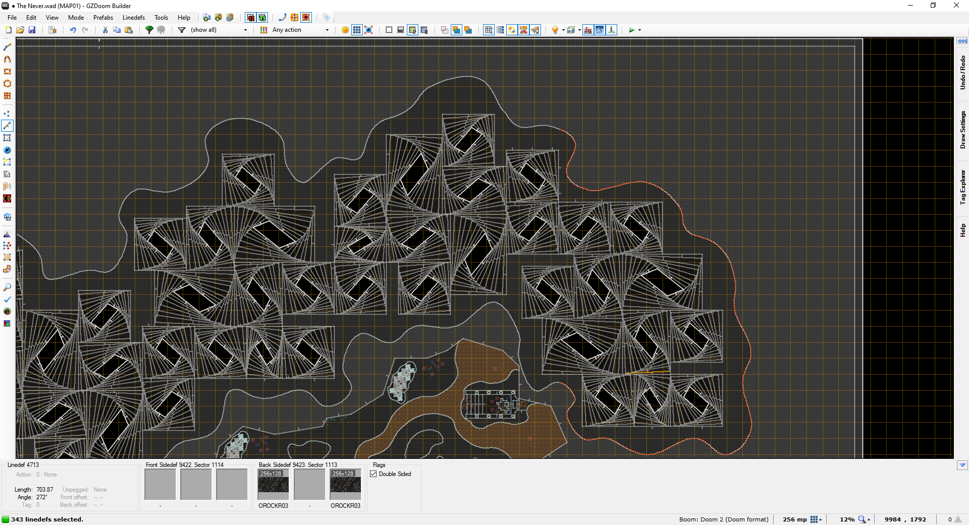Click the magnifier Find and Replace icon

click(x=7, y=287)
